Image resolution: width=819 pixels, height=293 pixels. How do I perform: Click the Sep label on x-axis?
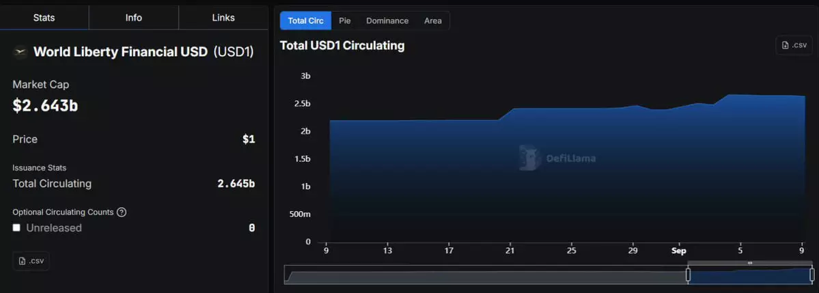(x=678, y=251)
